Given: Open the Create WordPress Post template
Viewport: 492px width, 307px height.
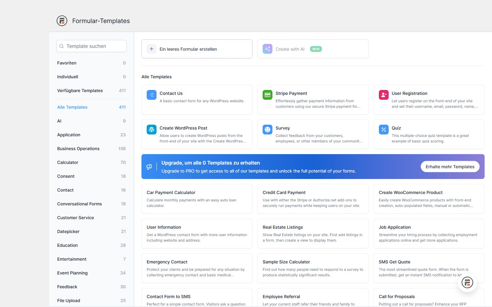Looking at the screenshot, I should (197, 134).
